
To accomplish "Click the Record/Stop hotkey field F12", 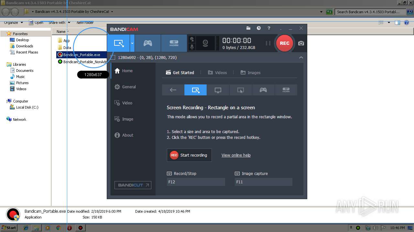I will (x=196, y=182).
